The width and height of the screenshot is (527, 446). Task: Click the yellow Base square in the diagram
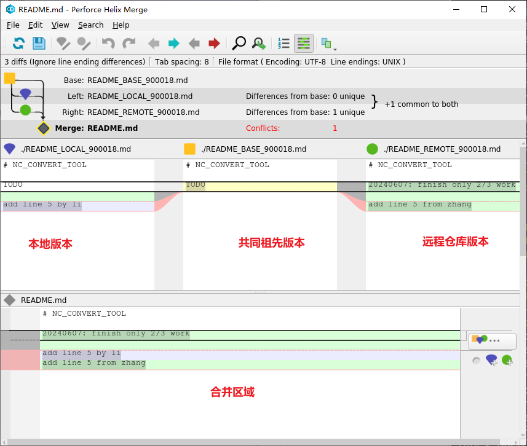click(9, 78)
